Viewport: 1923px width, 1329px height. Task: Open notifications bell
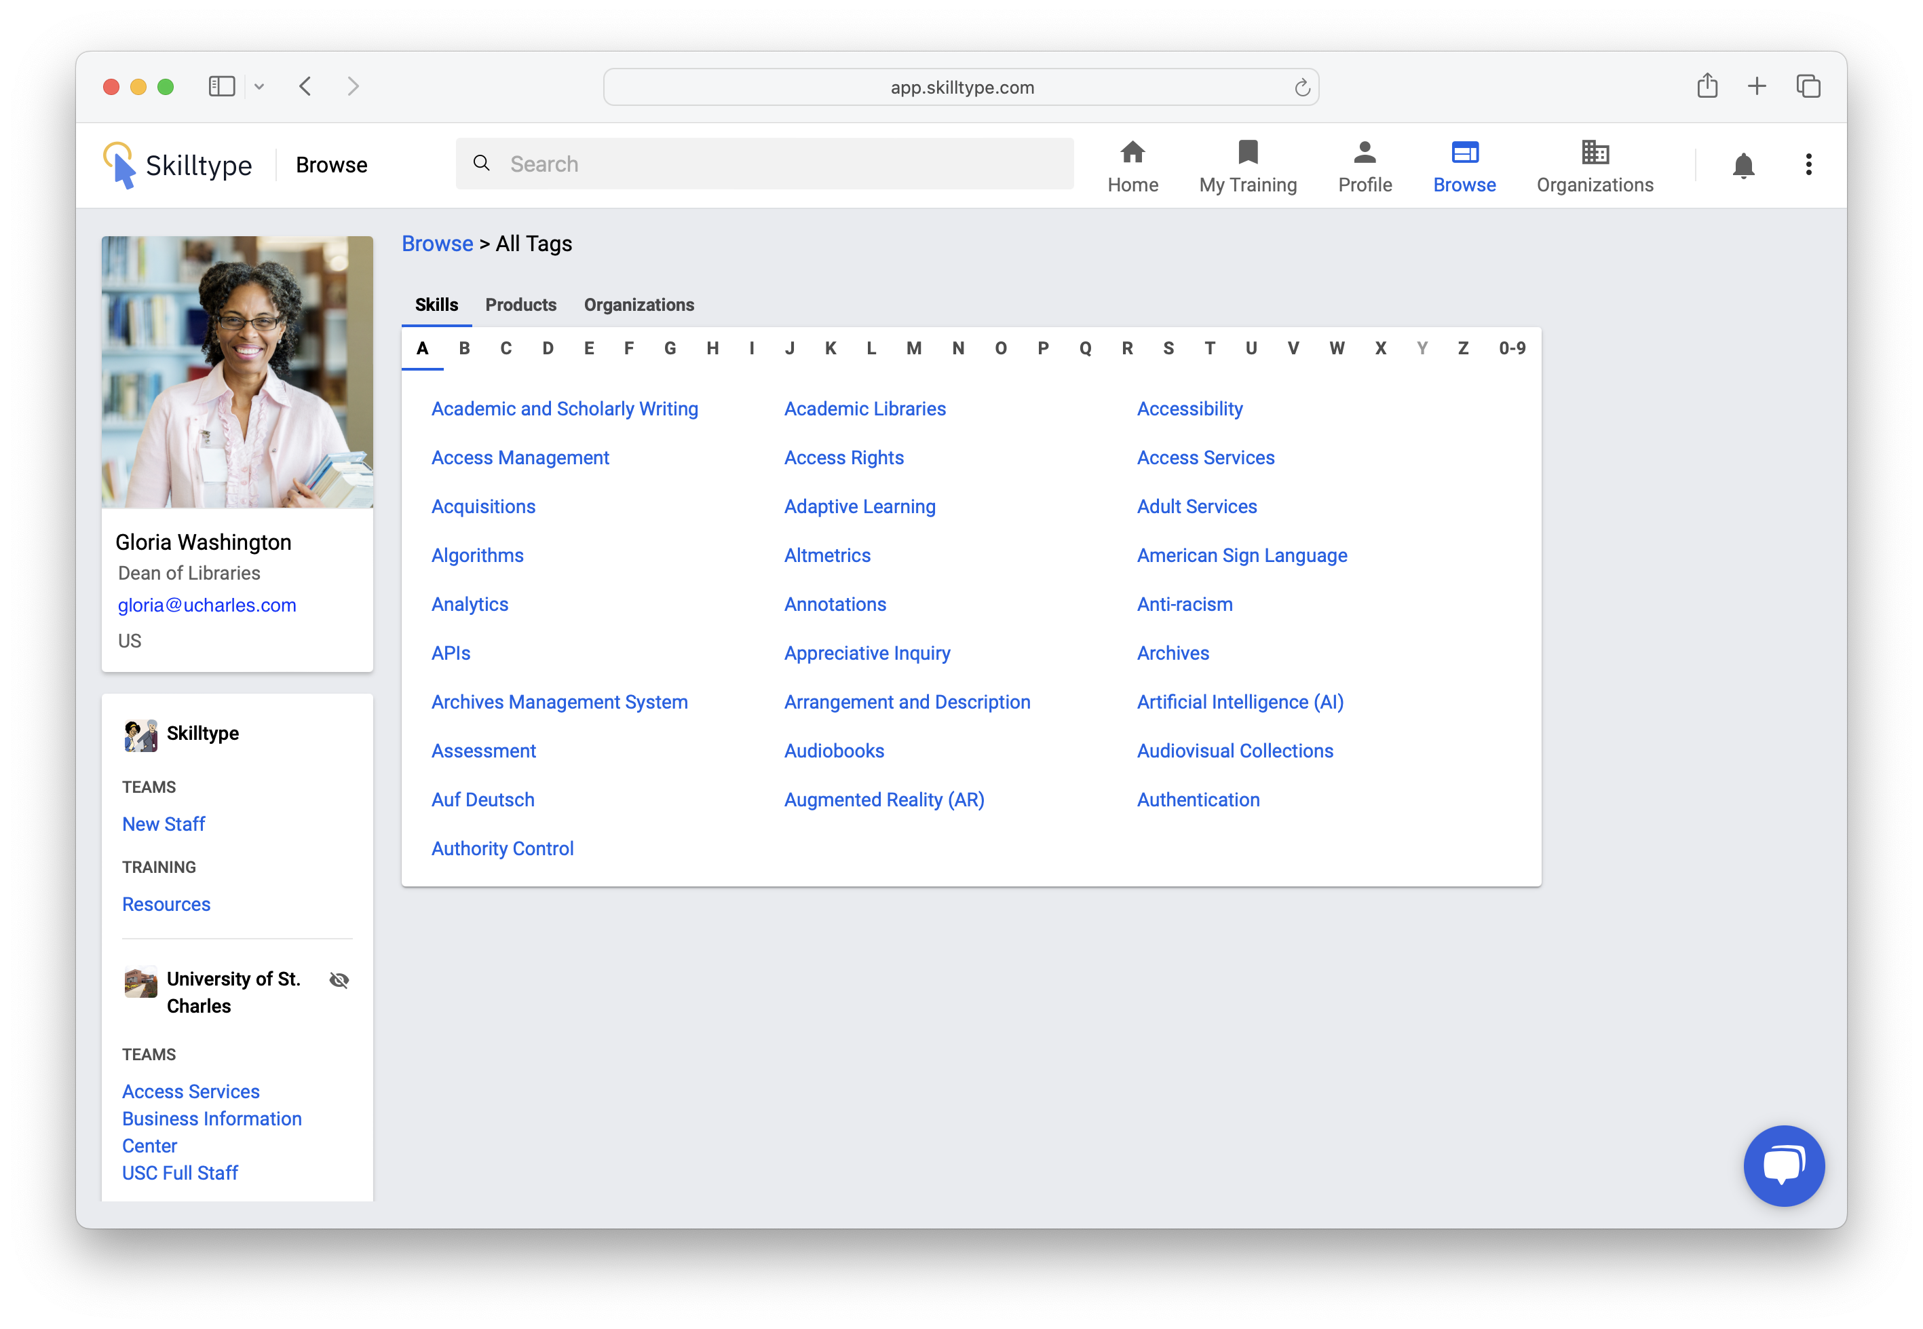tap(1743, 165)
